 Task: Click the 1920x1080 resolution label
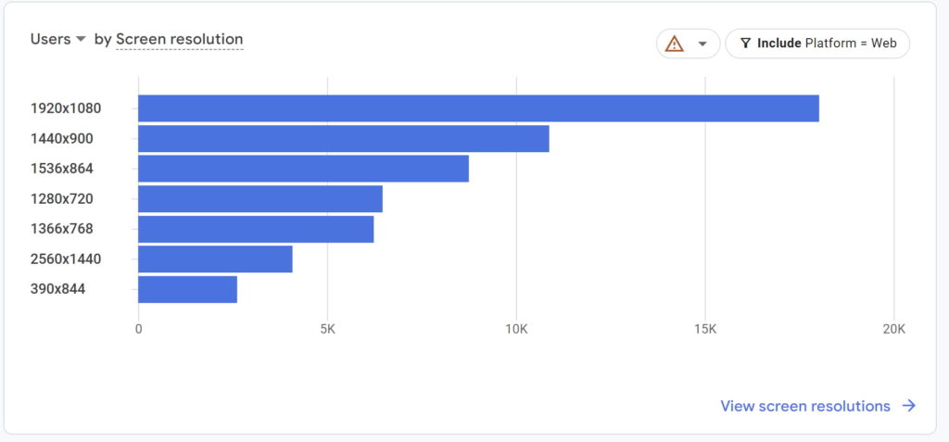coord(66,108)
